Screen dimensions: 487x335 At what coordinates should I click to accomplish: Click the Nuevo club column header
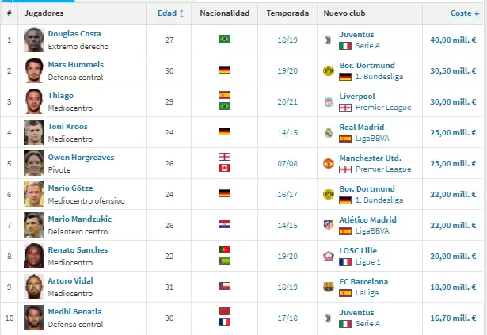344,13
